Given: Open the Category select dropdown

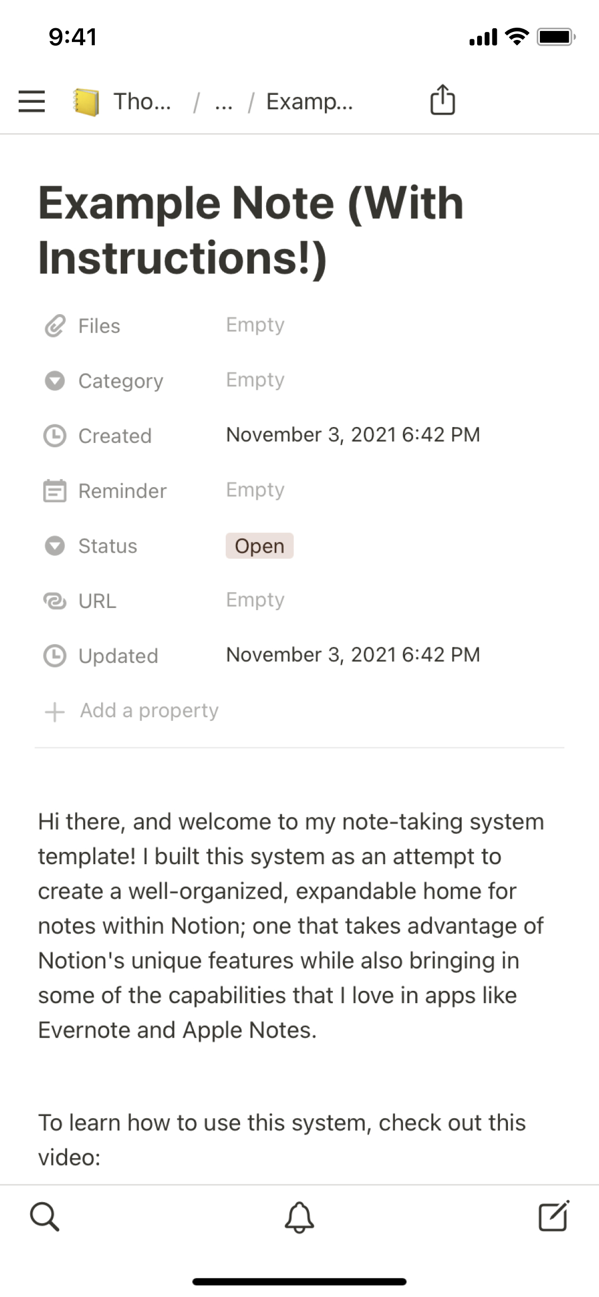Looking at the screenshot, I should tap(120, 381).
